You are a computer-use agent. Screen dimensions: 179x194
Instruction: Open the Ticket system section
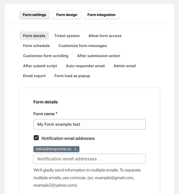pos(67,36)
